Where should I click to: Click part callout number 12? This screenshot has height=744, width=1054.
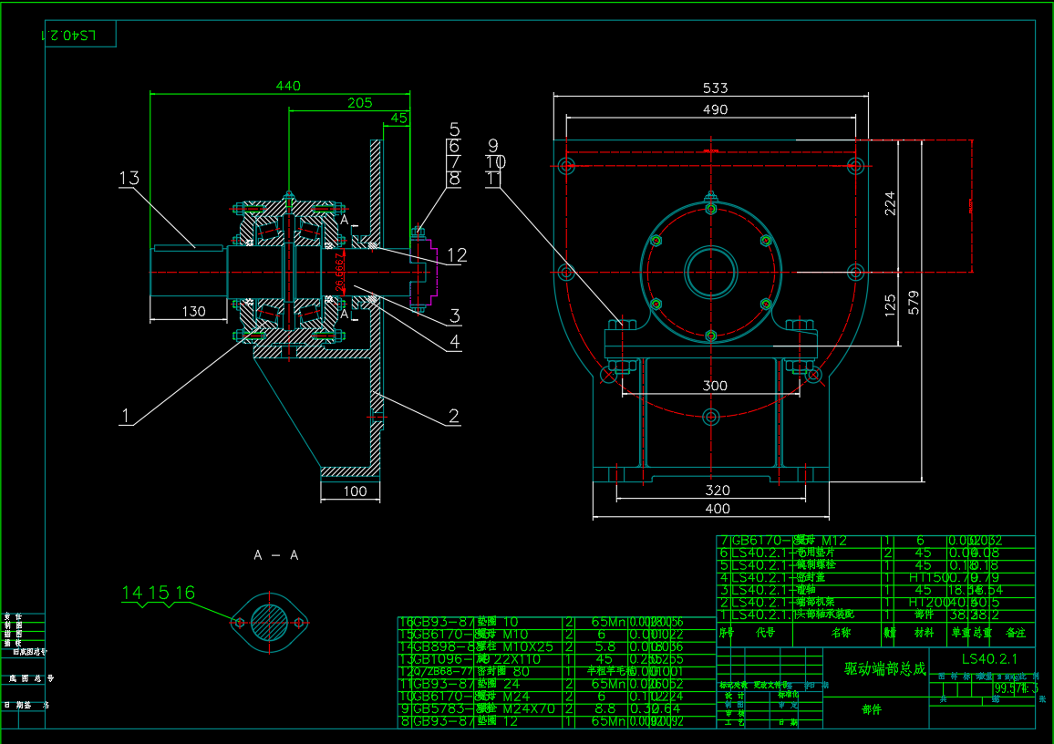click(x=456, y=255)
